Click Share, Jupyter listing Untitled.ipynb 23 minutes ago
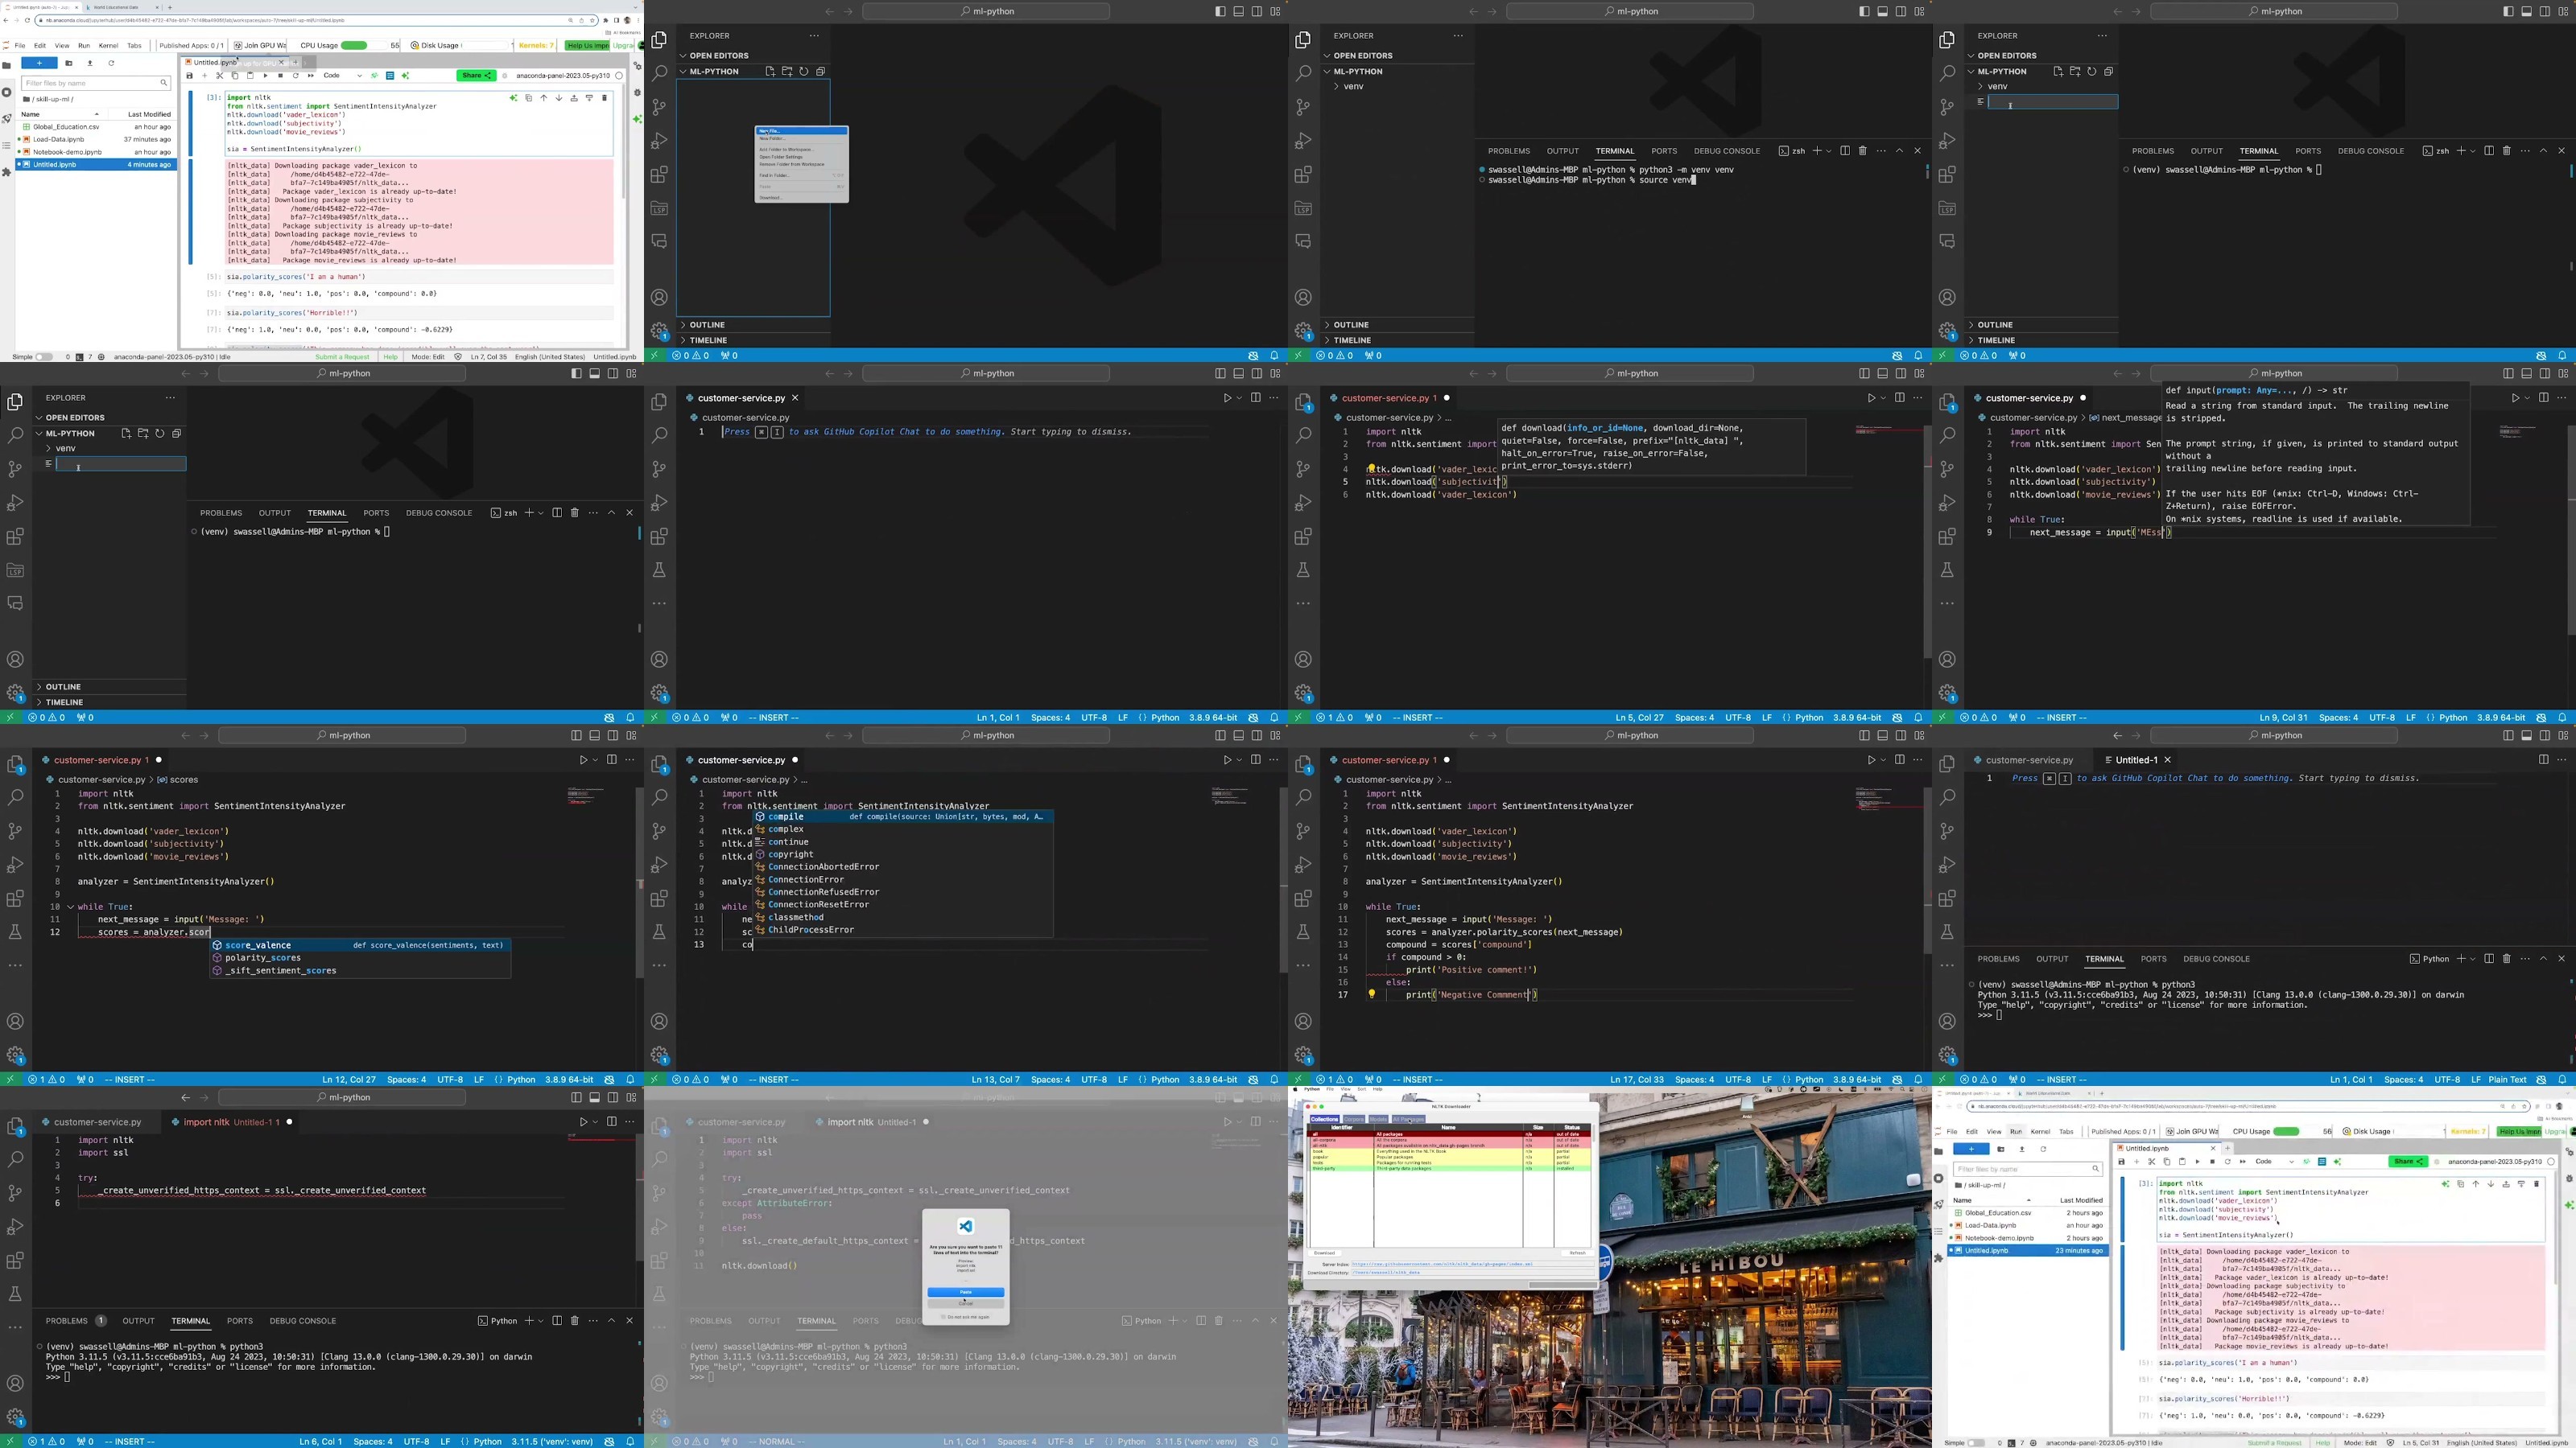2576x1448 pixels. click(2408, 1161)
